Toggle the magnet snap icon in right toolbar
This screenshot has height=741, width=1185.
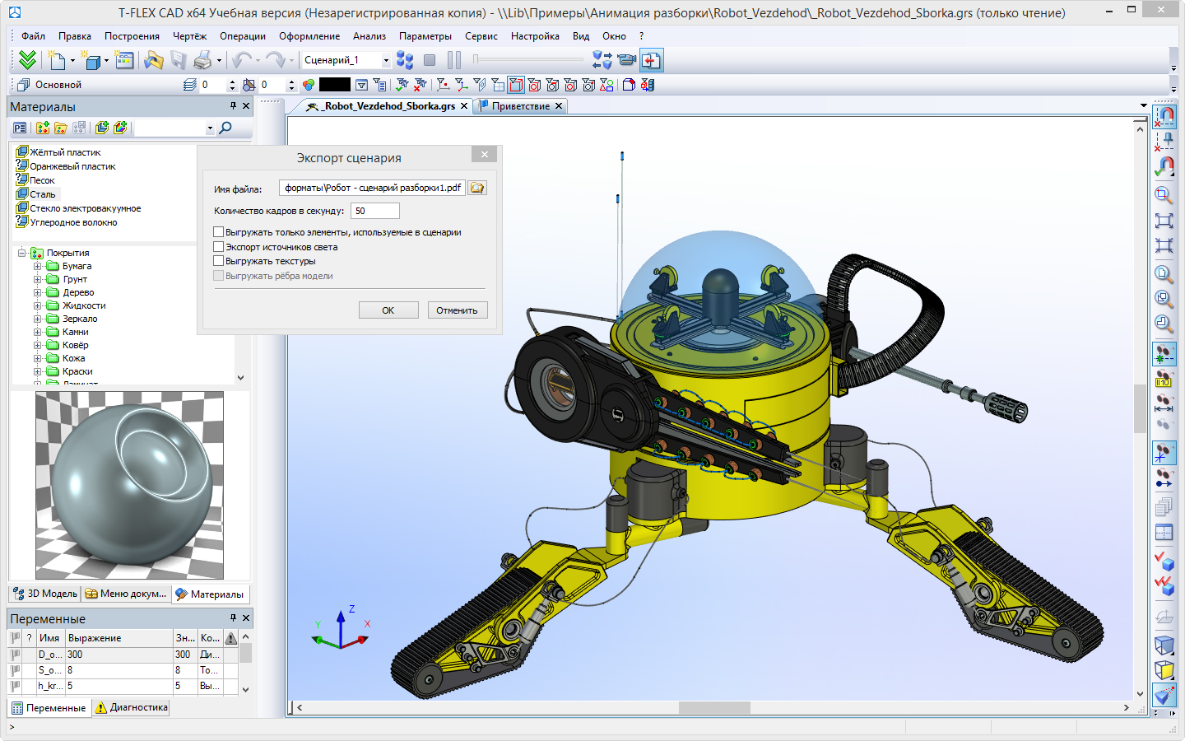click(x=1164, y=116)
